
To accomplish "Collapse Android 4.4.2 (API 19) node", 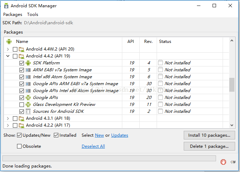I will point(8,56).
